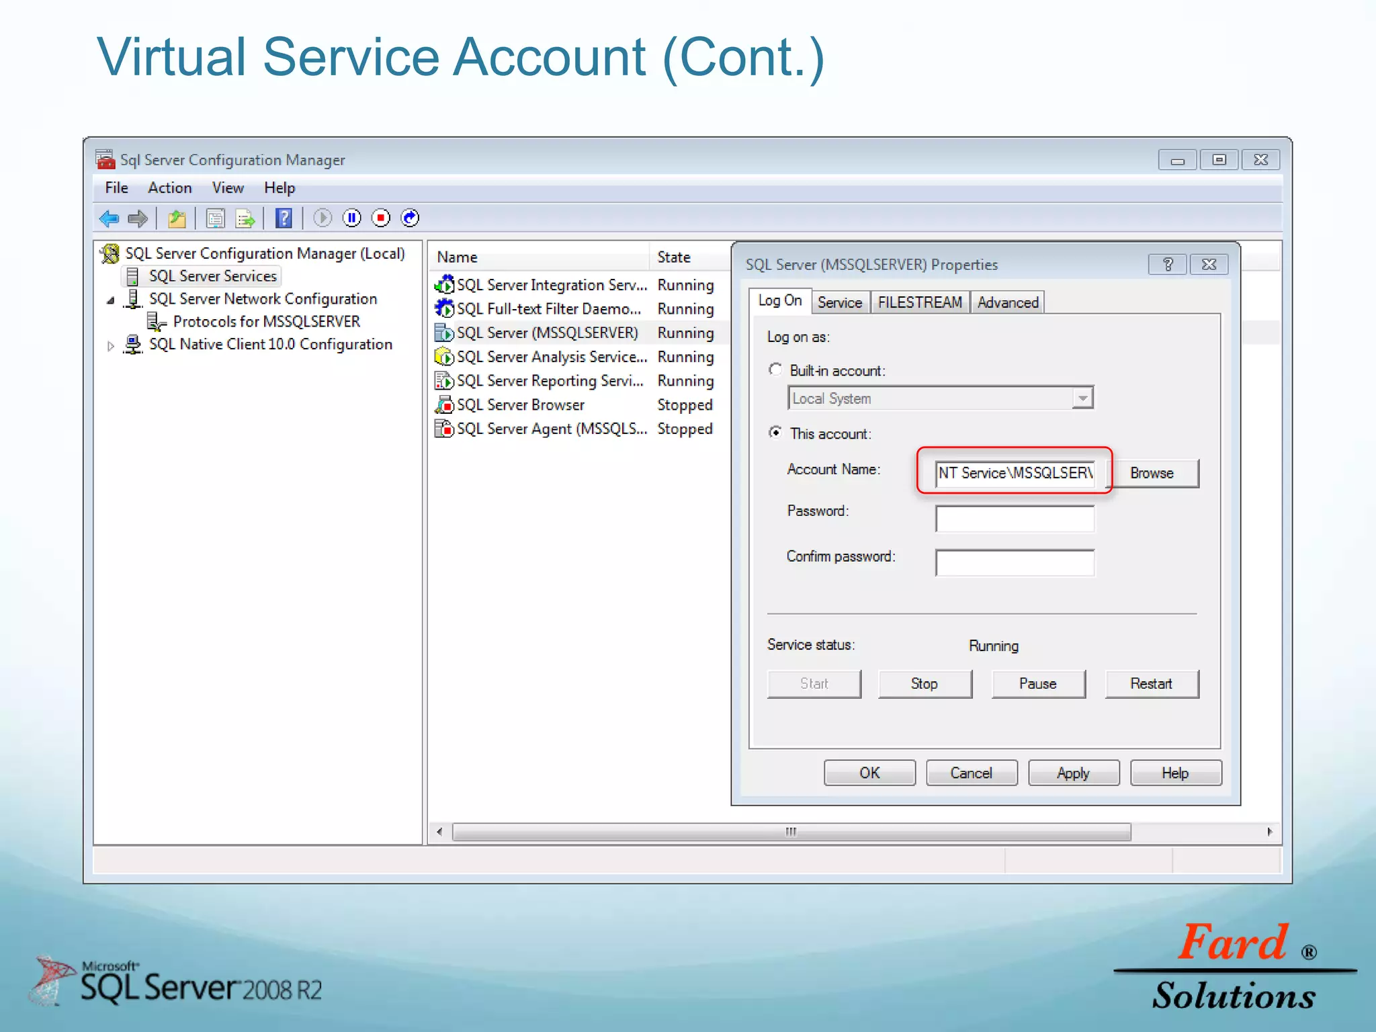Switch to the Log On tab
This screenshot has width=1376, height=1032.
[780, 301]
